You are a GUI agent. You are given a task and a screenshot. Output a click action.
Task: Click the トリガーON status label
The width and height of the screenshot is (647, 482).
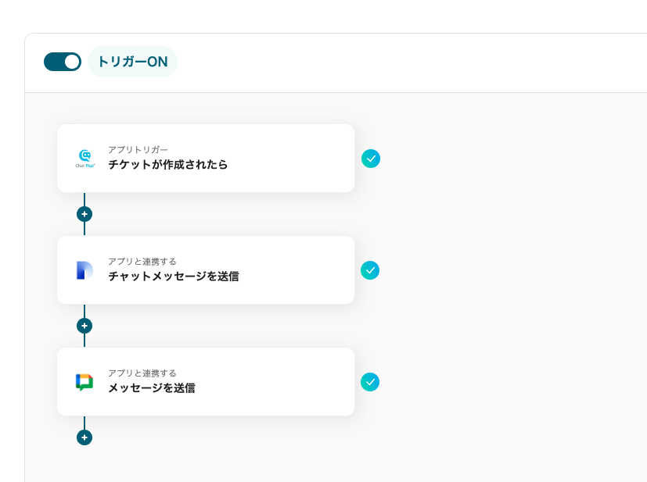pos(132,62)
